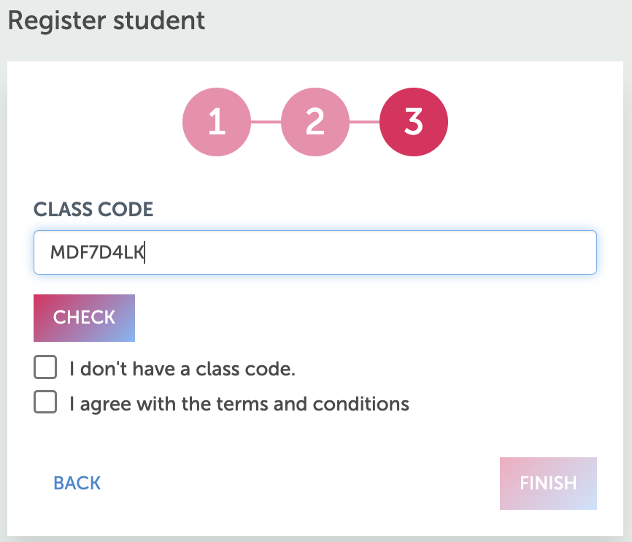Click blank white area left of step 1
Viewport: 632px width, 542px height.
(95, 123)
